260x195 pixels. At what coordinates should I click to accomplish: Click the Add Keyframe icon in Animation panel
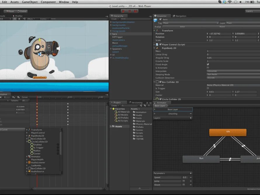(x=14, y=97)
